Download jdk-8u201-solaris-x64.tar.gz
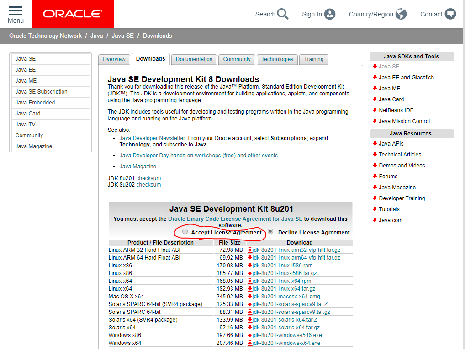Screen dimensions: 465x349 [x=286, y=328]
